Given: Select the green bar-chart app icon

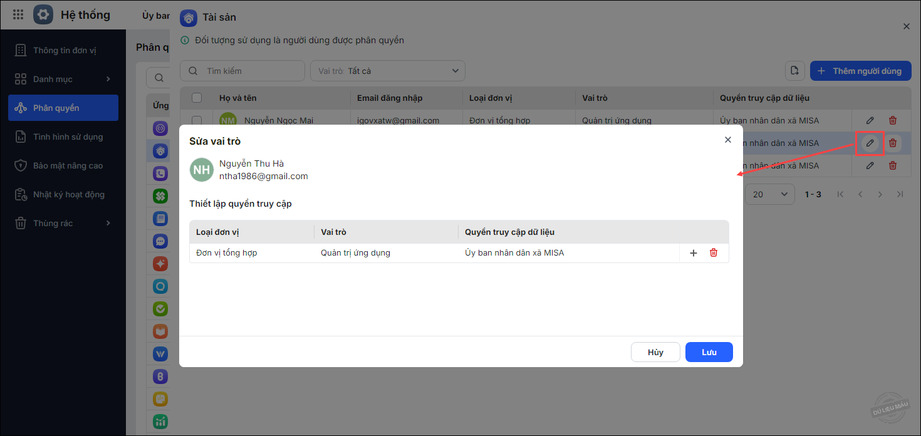Looking at the screenshot, I should click(160, 422).
